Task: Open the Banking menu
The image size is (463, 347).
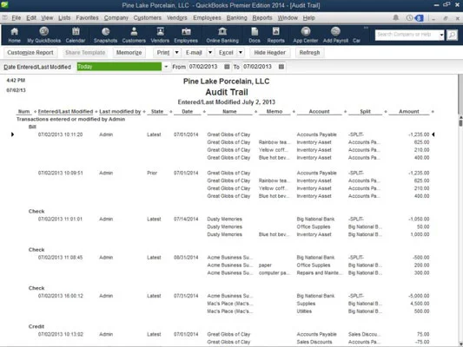Action: [x=236, y=17]
